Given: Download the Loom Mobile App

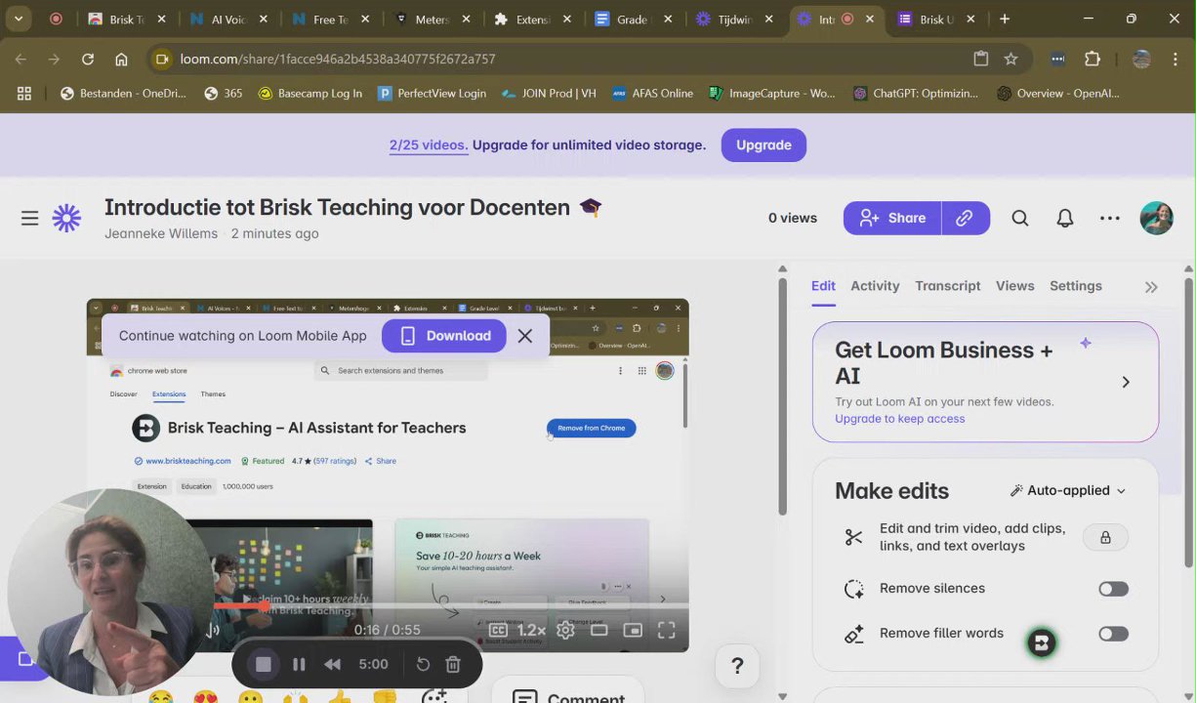Looking at the screenshot, I should coord(444,336).
